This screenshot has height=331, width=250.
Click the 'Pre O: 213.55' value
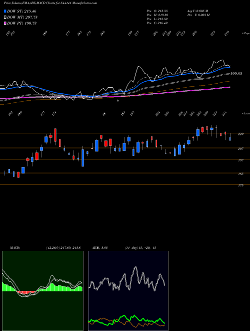coord(157,11)
